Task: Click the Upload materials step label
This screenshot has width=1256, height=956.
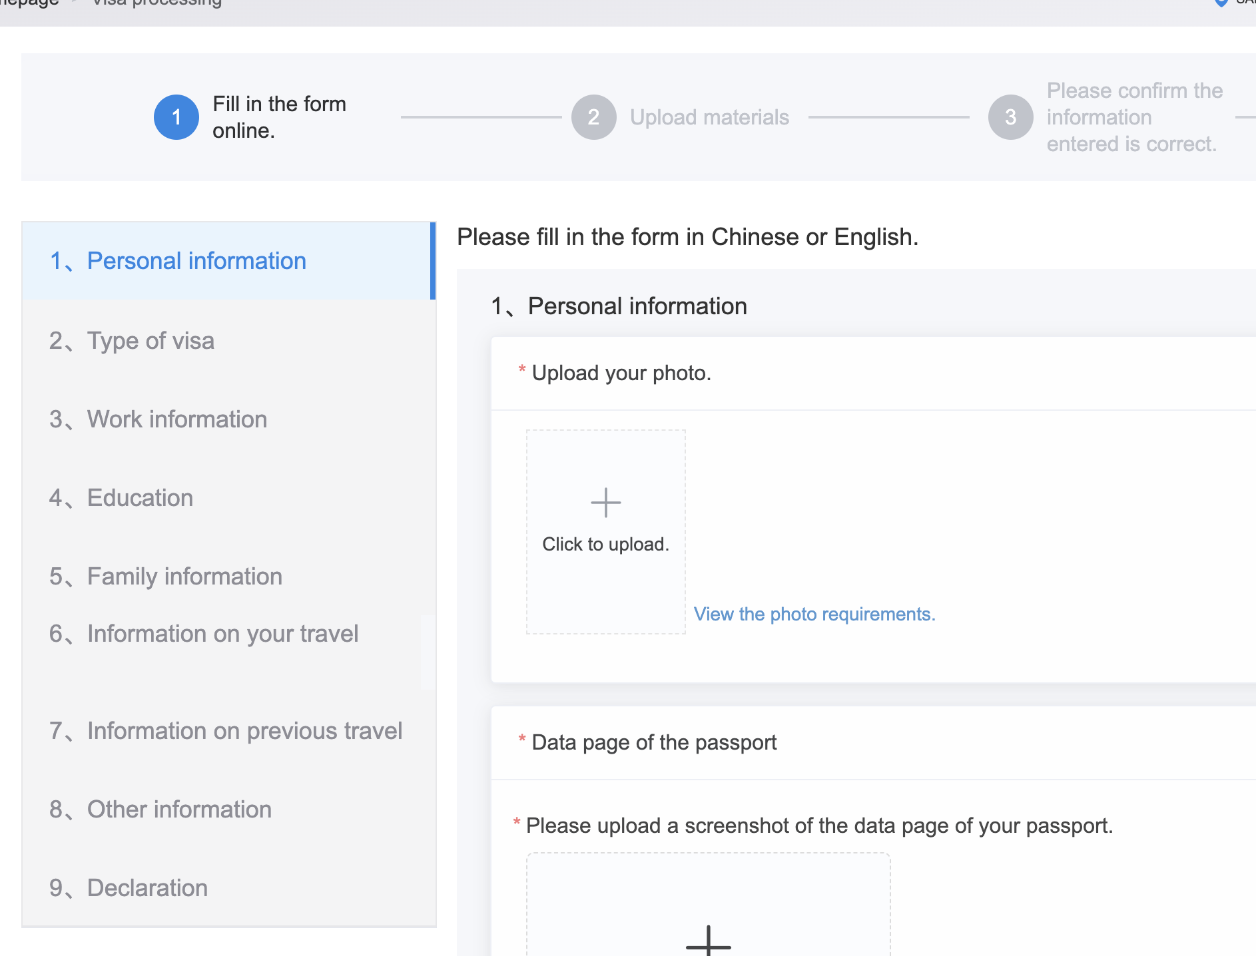Action: pyautogui.click(x=709, y=117)
